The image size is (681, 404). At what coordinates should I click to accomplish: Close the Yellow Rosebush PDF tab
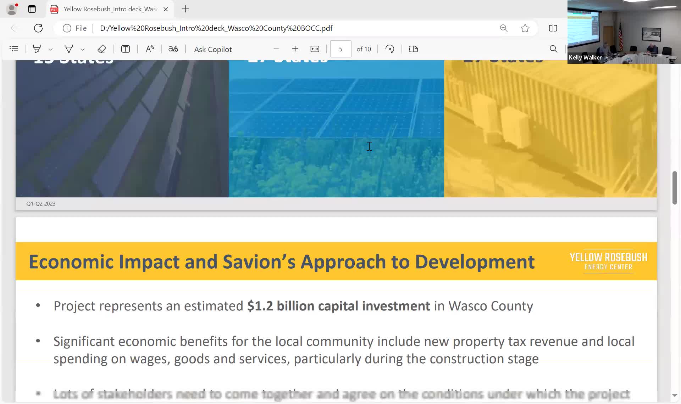(x=166, y=9)
